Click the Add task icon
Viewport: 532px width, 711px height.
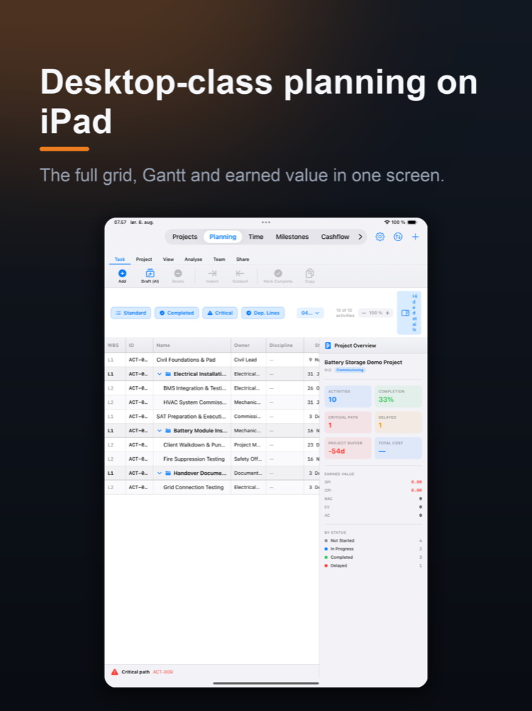click(122, 274)
